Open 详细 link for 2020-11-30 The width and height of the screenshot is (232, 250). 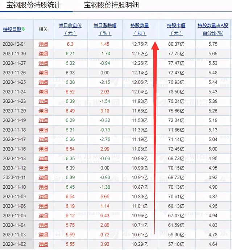coord(43,54)
